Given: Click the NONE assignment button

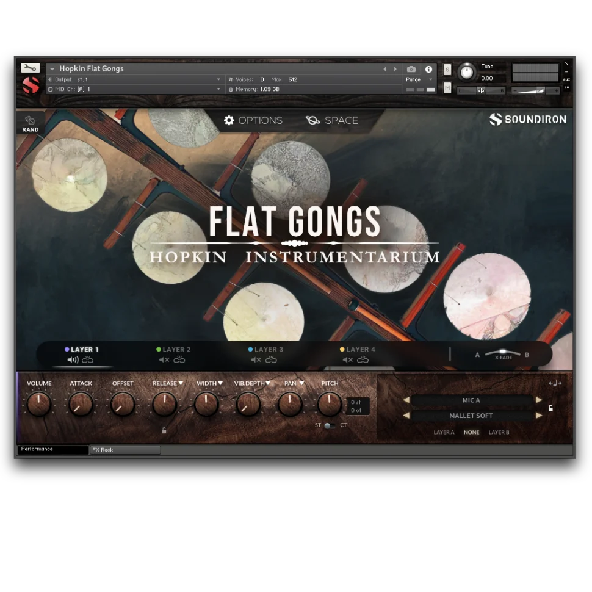Looking at the screenshot, I should coord(472,432).
